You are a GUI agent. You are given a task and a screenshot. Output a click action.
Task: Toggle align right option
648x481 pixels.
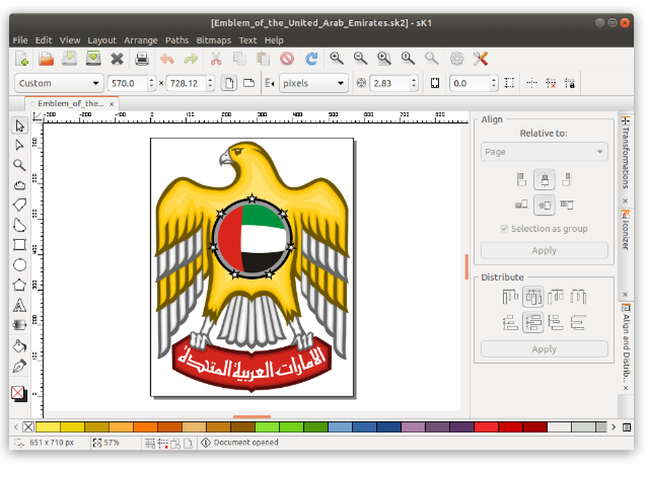click(567, 179)
